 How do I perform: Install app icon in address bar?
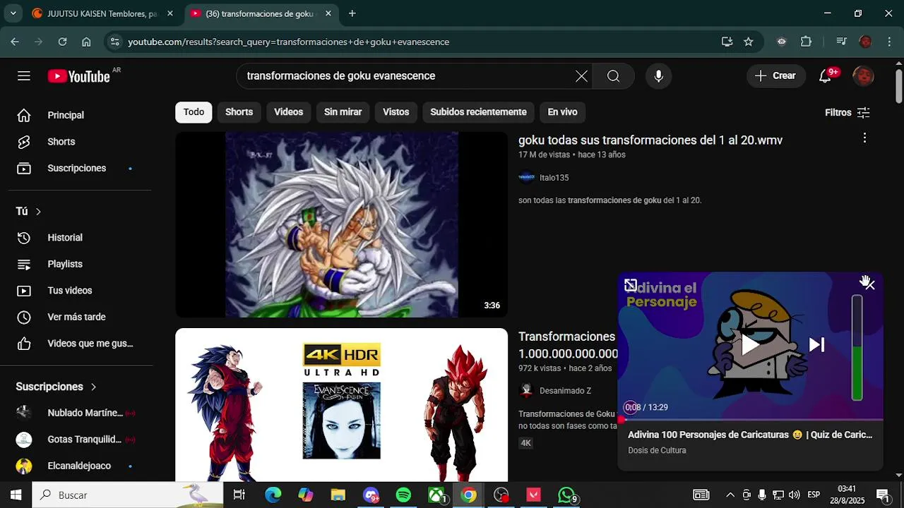pos(727,42)
